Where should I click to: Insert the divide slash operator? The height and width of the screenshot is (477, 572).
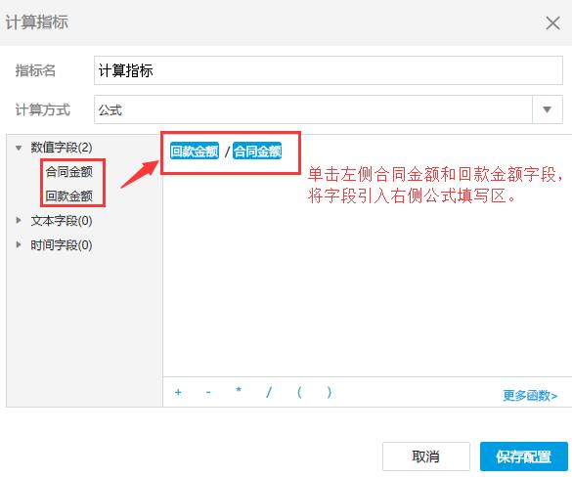click(269, 392)
